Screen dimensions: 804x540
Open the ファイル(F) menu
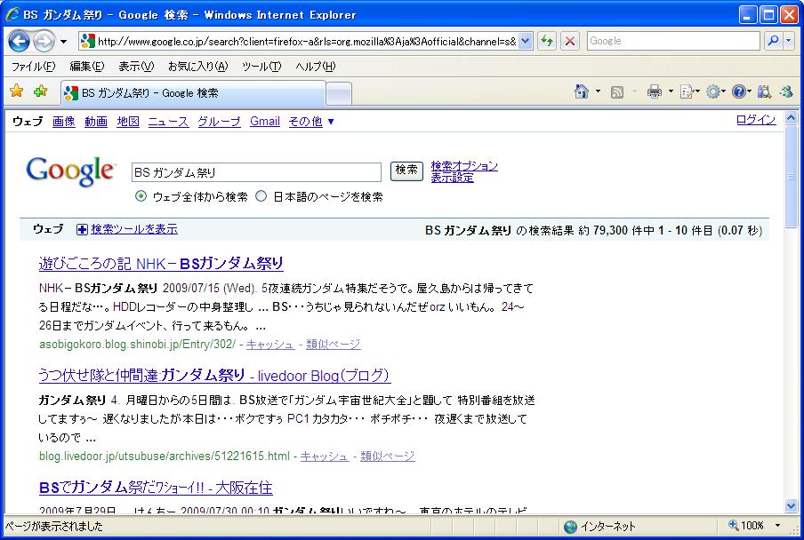[33, 67]
